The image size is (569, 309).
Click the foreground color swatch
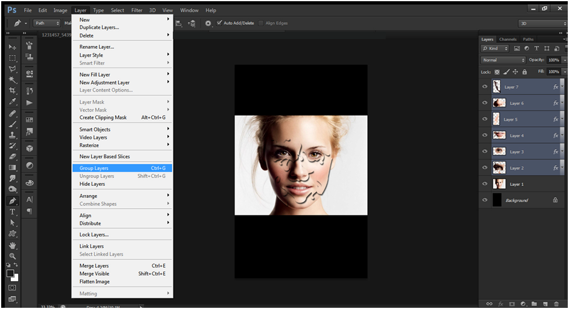coord(10,273)
